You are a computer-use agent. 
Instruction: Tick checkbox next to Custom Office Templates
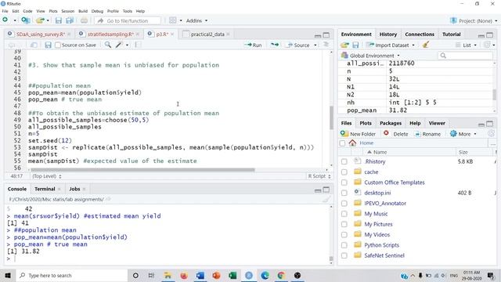pyautogui.click(x=344, y=183)
